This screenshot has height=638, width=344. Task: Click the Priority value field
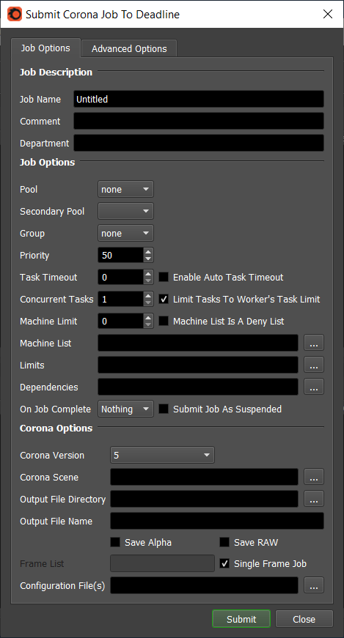(120, 255)
